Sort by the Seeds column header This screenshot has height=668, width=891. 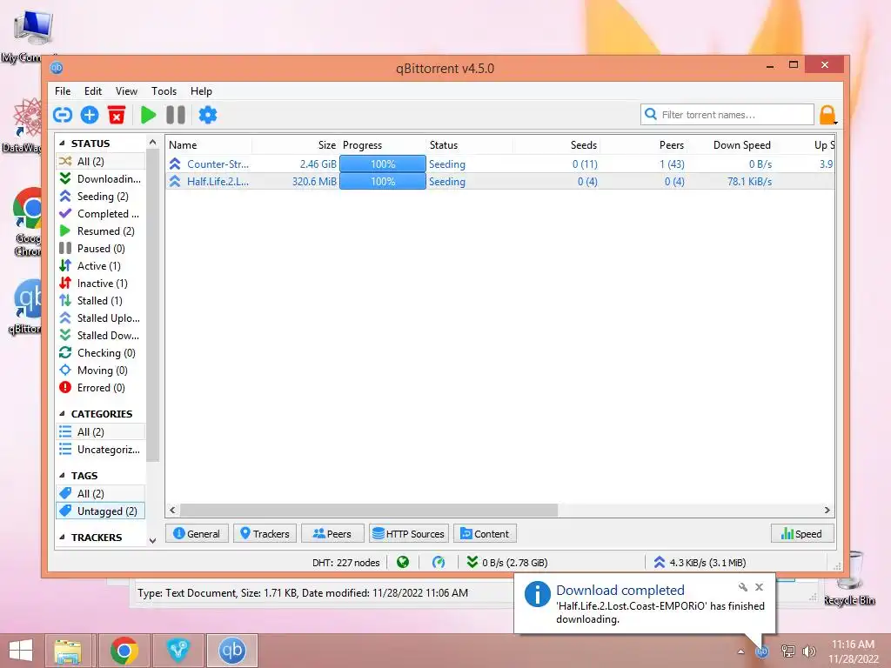tap(556, 145)
